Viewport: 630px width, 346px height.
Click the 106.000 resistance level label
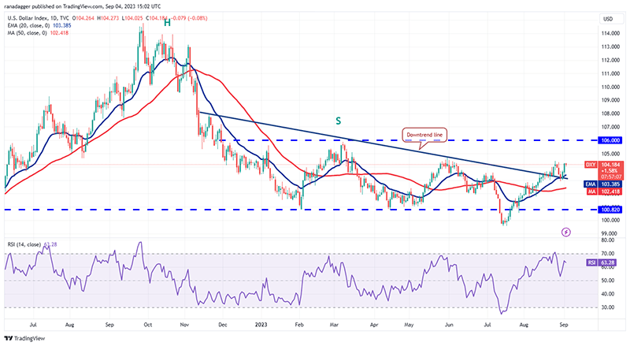(x=610, y=140)
